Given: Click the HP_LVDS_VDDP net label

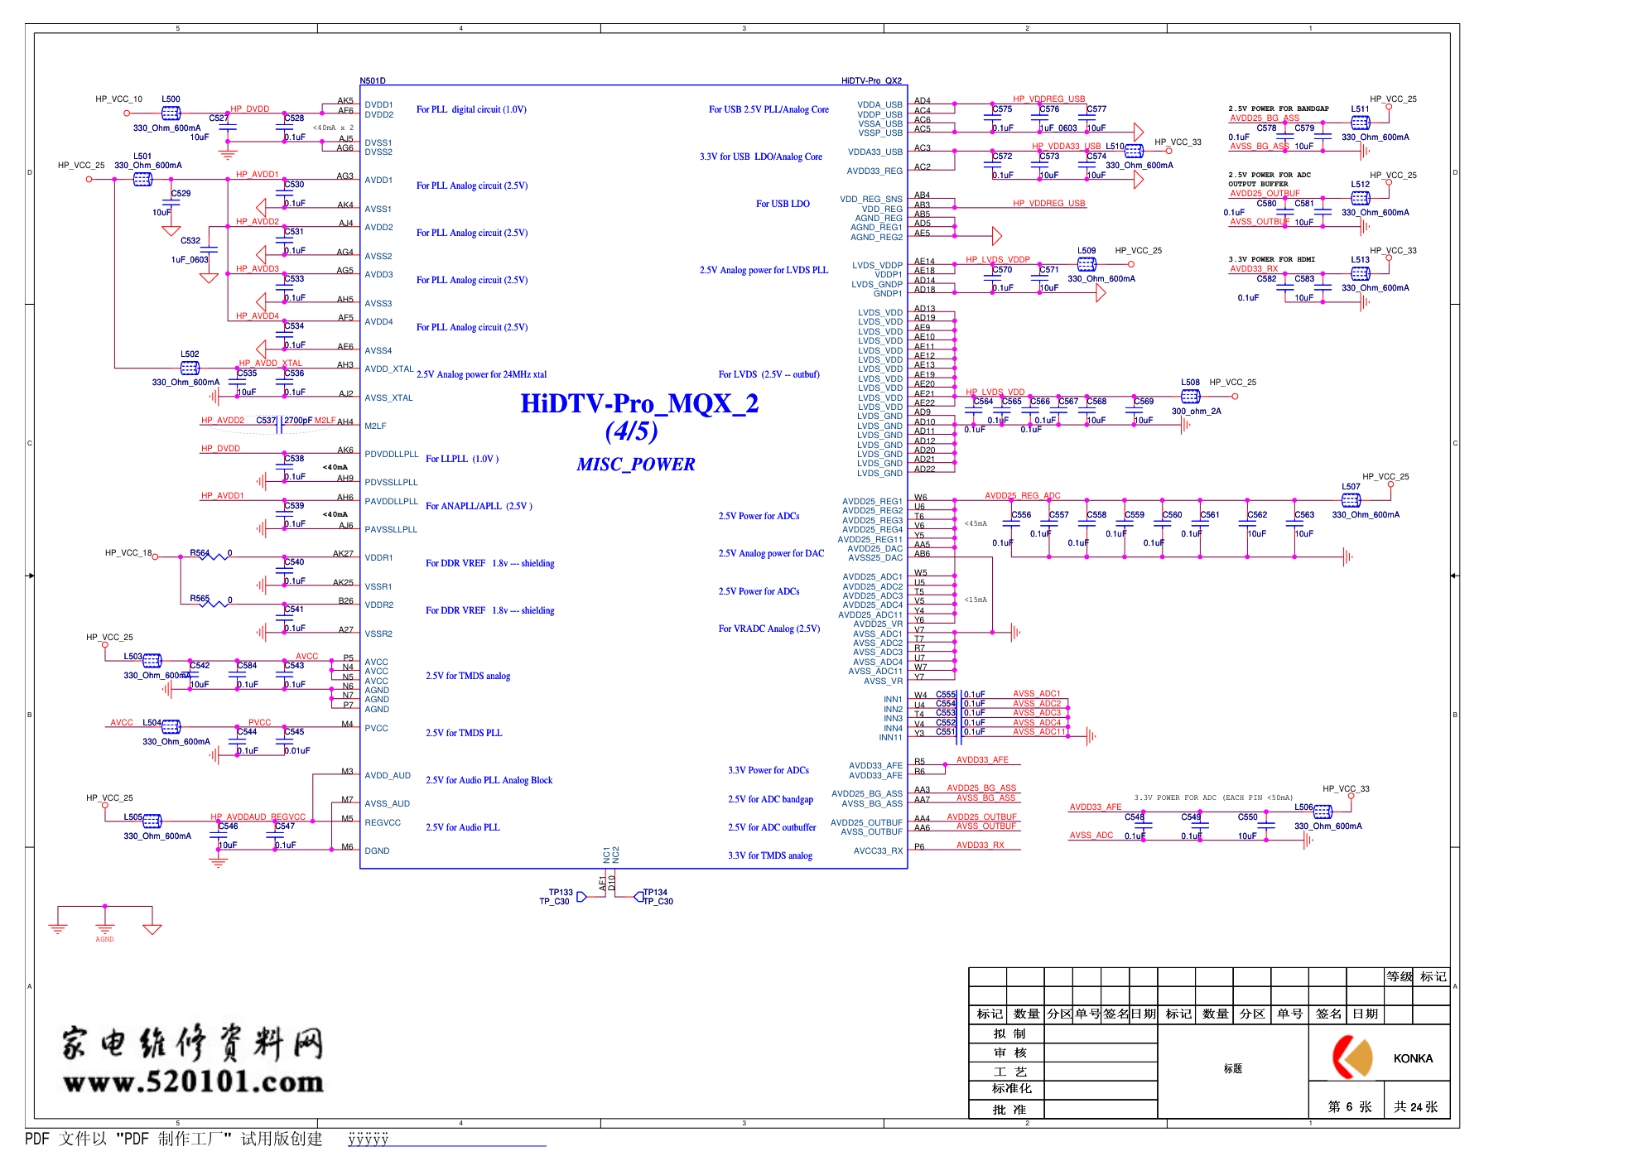Looking at the screenshot, I should (998, 259).
